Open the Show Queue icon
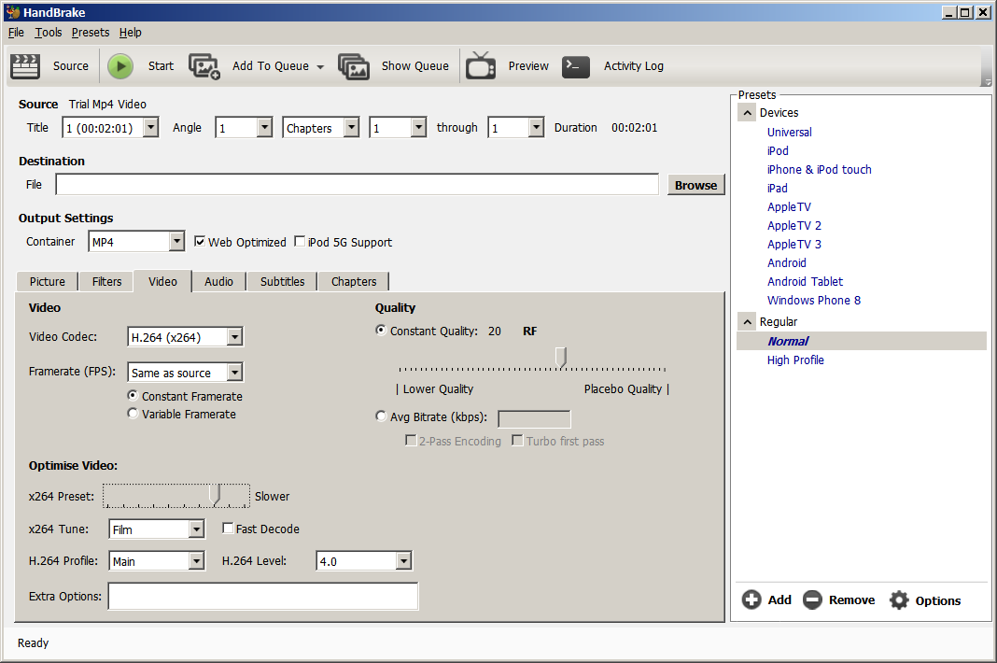The height and width of the screenshot is (663, 997). pyautogui.click(x=354, y=66)
